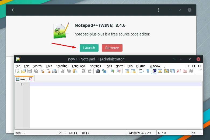Viewport: 210px width, 140px height.
Task: Click the Print toolbar icon
Action: 54,71
